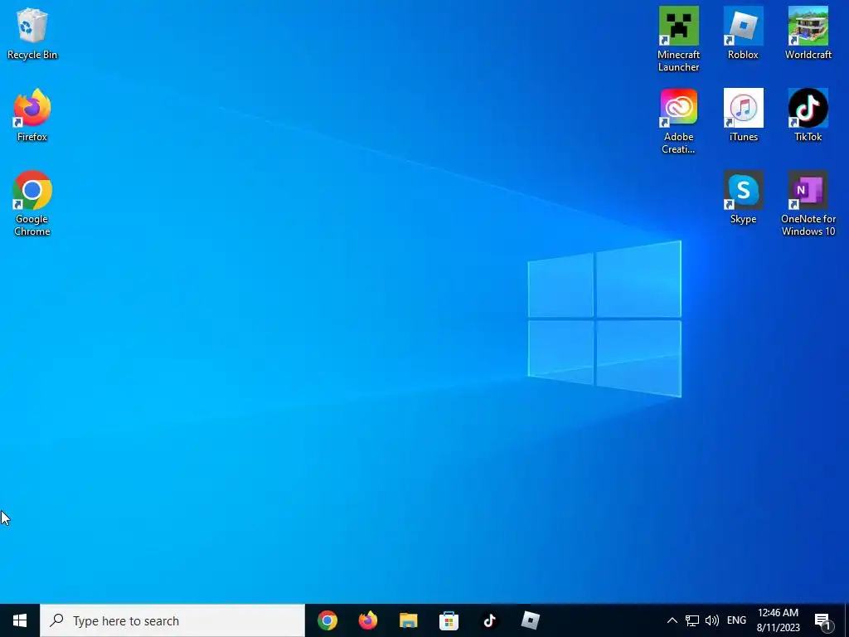849x637 pixels.
Task: Open Roblox from the taskbar
Action: [530, 620]
